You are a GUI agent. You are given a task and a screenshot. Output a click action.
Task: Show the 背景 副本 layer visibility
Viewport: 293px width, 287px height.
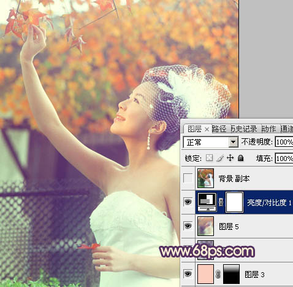[x=188, y=178]
